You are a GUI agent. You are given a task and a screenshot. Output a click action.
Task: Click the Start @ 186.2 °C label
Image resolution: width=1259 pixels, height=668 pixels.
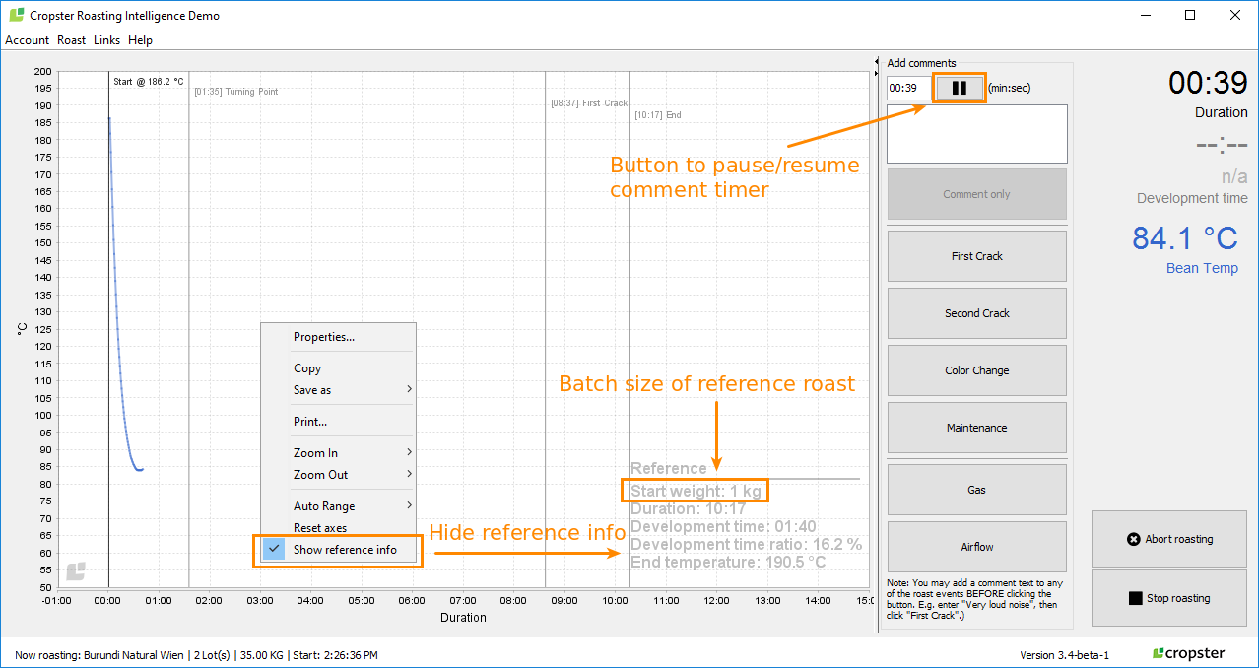coord(148,82)
